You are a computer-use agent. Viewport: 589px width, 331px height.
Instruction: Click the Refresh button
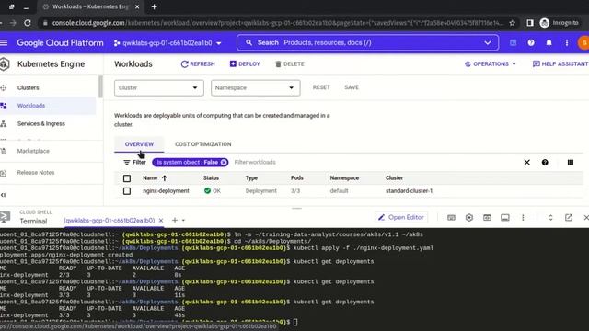click(198, 64)
